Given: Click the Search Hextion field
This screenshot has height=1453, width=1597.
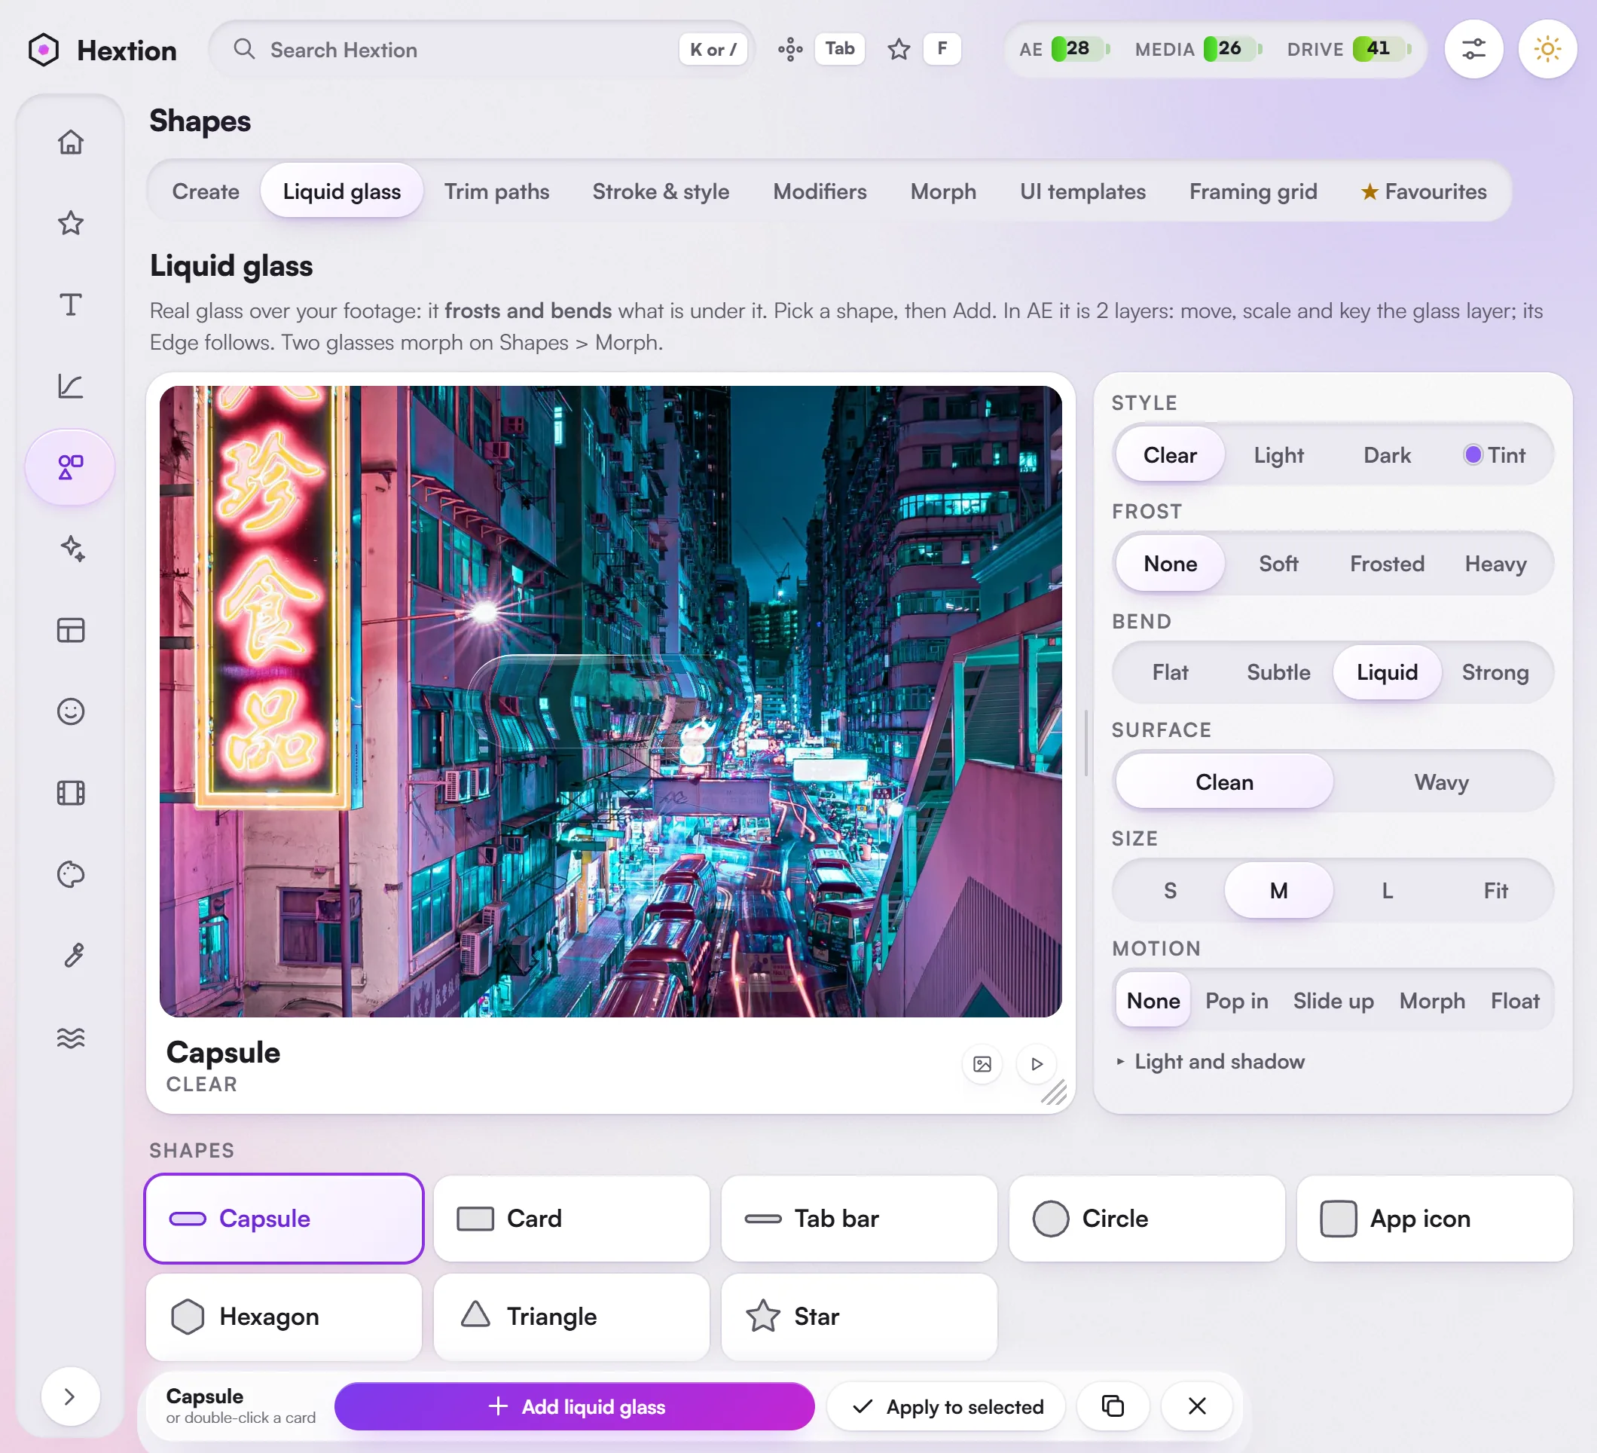Looking at the screenshot, I should pos(481,49).
